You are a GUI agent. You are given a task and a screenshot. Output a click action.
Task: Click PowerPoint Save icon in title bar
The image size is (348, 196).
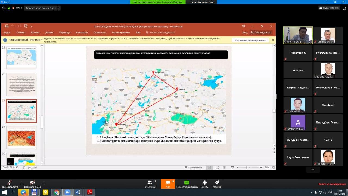click(7, 26)
